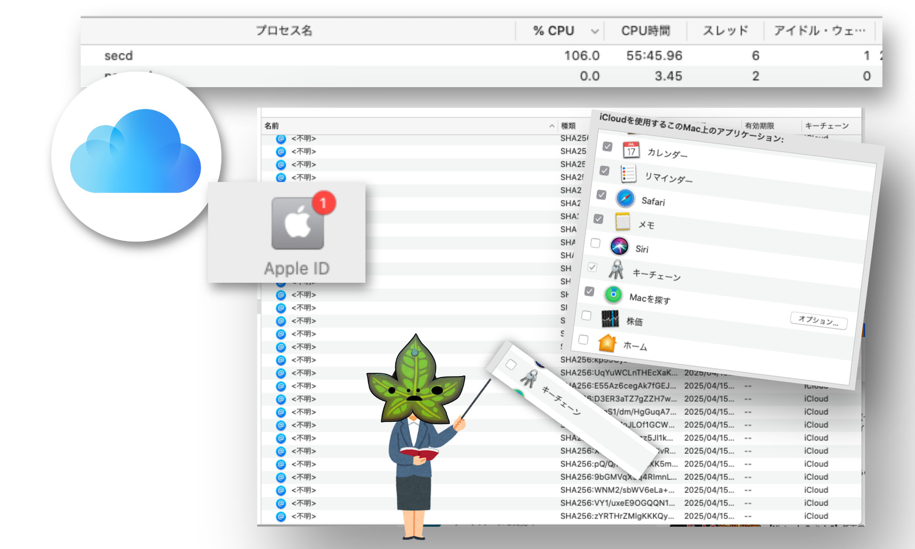Click the Reminders (リマインダー) app icon
The image size is (915, 549).
(x=628, y=174)
